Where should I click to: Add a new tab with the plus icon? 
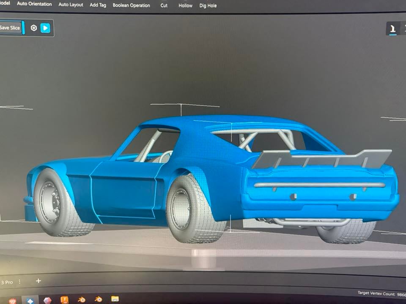coord(38,281)
